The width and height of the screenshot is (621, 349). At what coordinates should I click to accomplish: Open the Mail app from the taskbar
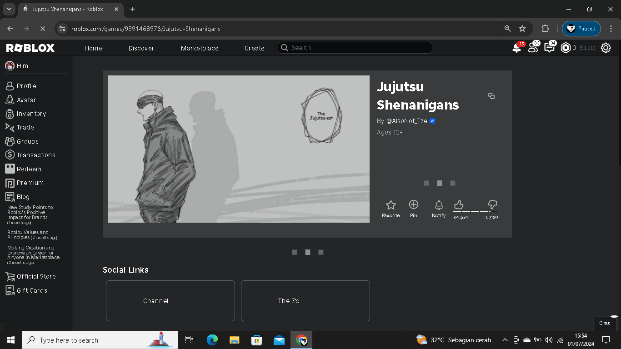[x=279, y=340]
